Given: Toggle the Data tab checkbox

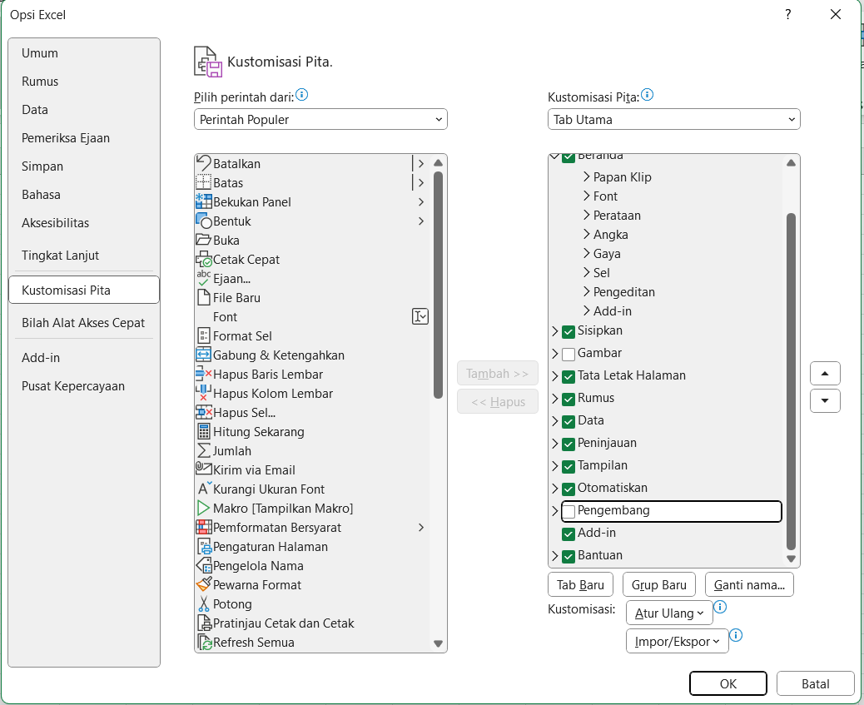Looking at the screenshot, I should tap(569, 422).
